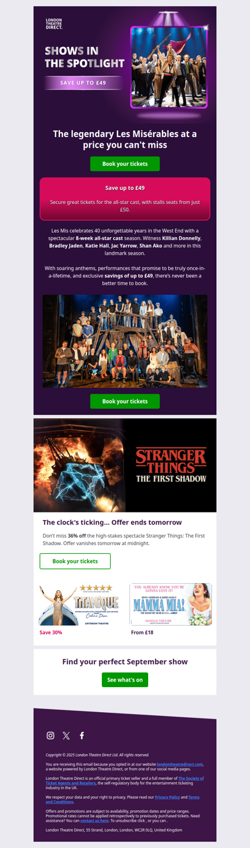
Task: Open the Les Mis cast group photo
Action: coord(125,341)
